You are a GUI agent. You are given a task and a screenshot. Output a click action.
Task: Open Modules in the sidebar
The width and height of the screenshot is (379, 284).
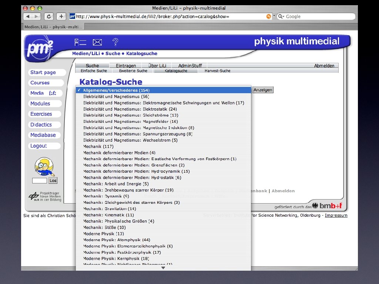point(45,104)
